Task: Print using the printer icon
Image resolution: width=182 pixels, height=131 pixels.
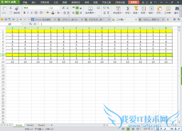Action: (x=13, y=19)
